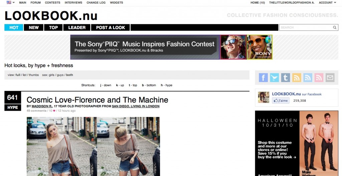This screenshot has width=342, height=176.
Task: Go to HOME (10) link
Action: 258,3
